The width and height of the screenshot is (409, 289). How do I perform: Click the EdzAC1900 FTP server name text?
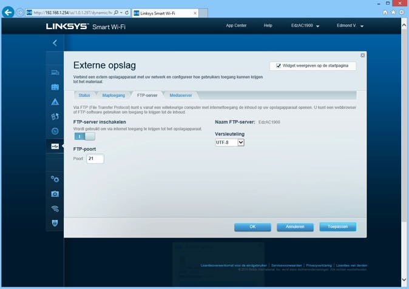coord(269,122)
